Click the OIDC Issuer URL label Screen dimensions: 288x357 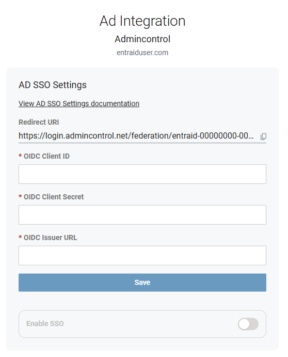pyautogui.click(x=51, y=237)
